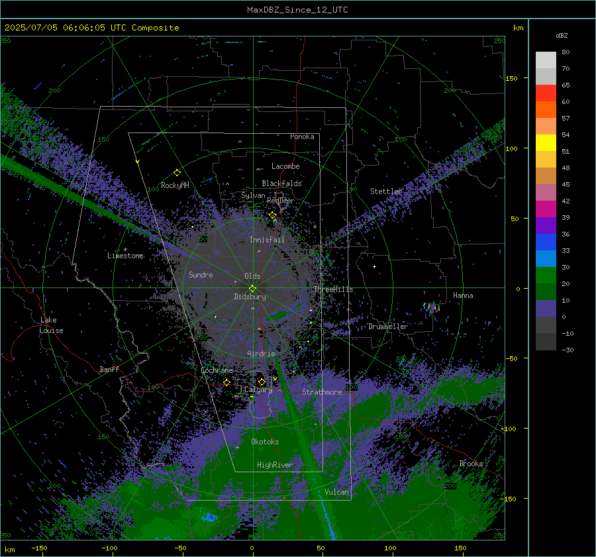596x557 pixels.
Task: Click the multicolored echo cluster southwest of Hanna
Action: pos(431,307)
